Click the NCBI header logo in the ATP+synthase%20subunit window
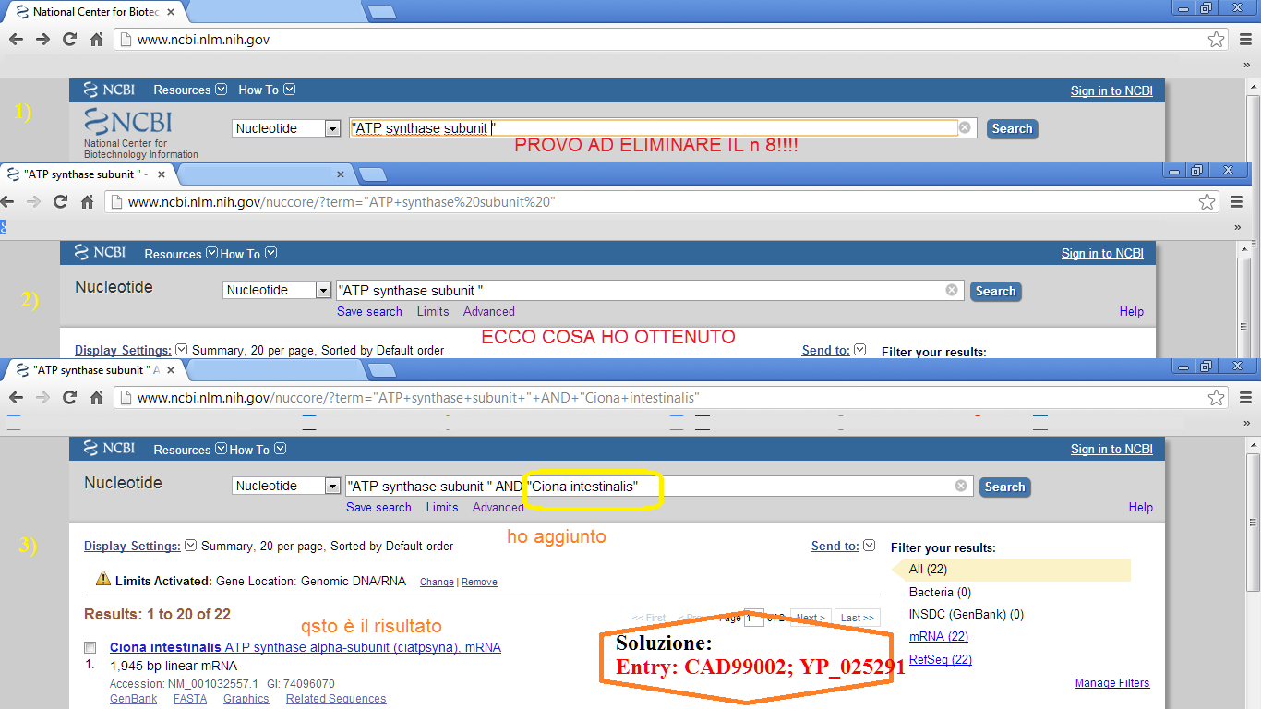Viewport: 1261px width, 709px height. click(100, 252)
